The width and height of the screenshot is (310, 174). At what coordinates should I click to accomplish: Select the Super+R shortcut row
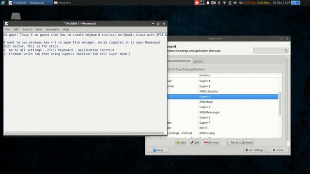point(223,123)
